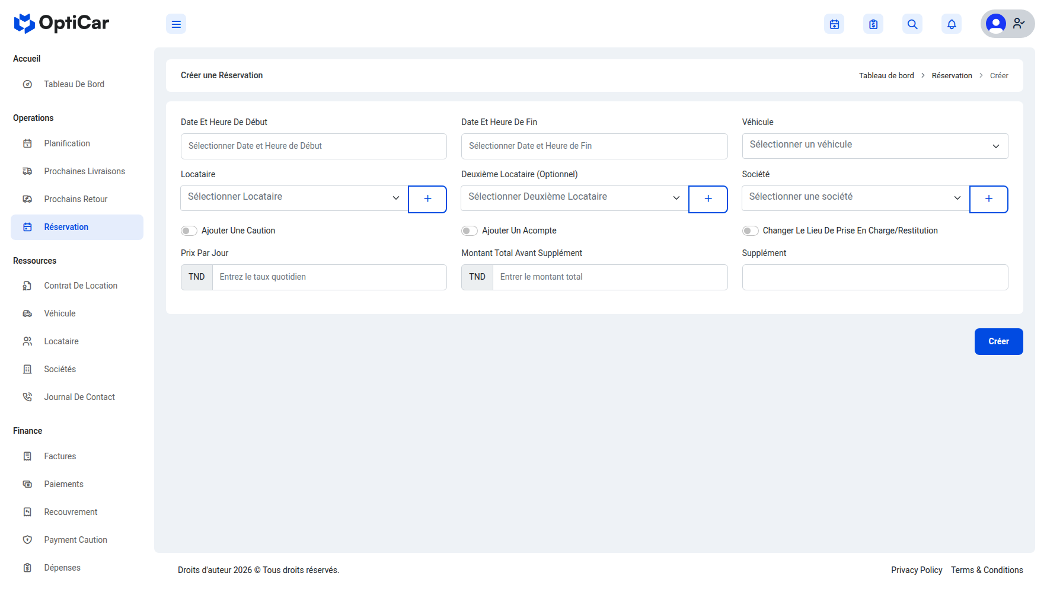Go to Prochains Retour
This screenshot has height=589, width=1047.
tap(77, 199)
